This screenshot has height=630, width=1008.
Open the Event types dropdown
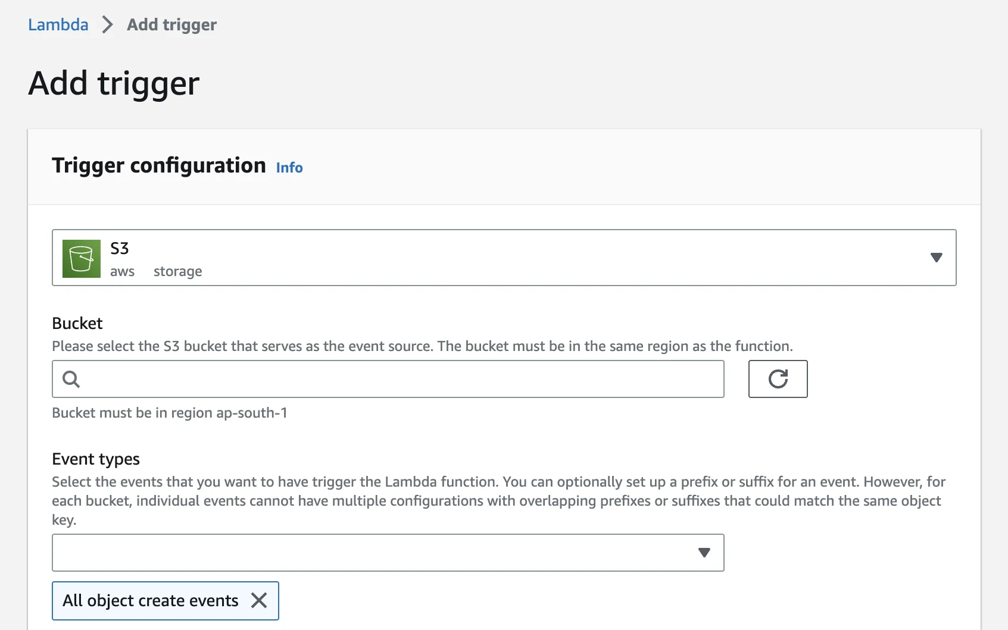(x=388, y=553)
